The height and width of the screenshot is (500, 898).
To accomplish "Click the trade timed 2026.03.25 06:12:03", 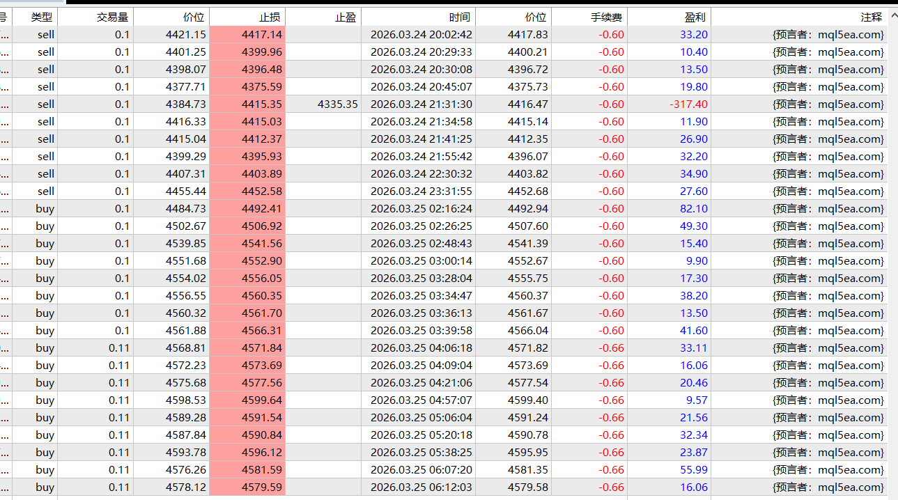I will pyautogui.click(x=421, y=487).
